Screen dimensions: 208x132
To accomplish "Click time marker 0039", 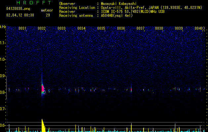I will [x=179, y=28].
